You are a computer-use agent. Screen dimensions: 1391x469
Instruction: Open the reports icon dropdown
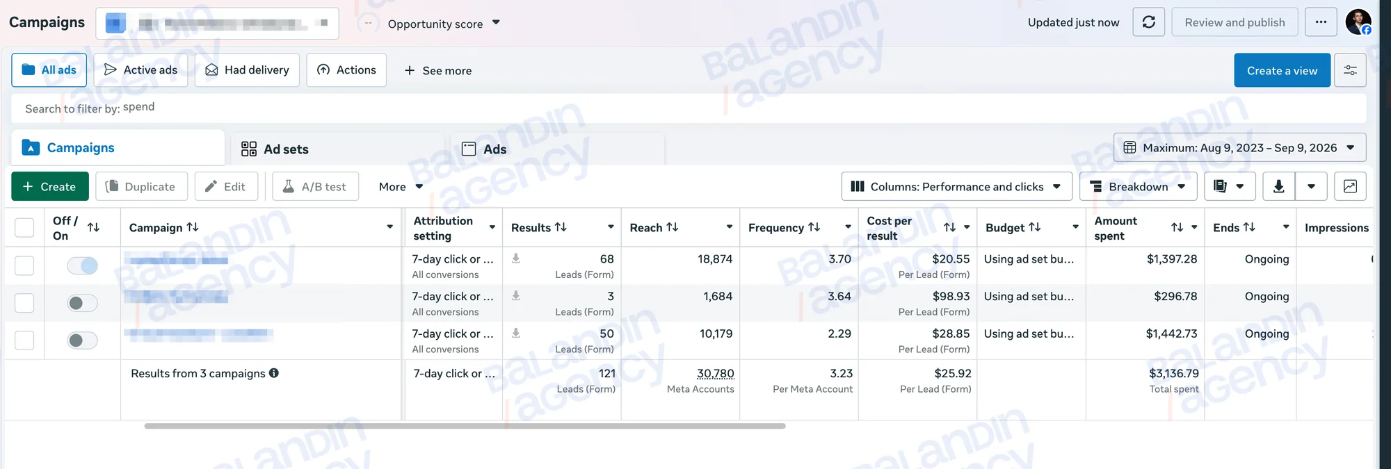(1230, 186)
